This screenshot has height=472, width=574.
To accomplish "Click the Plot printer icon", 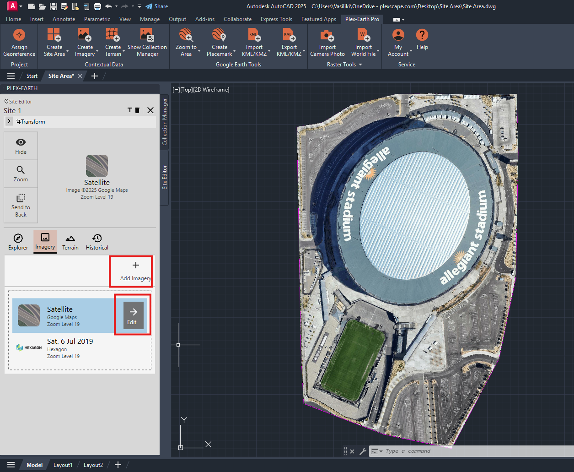I will point(97,6).
